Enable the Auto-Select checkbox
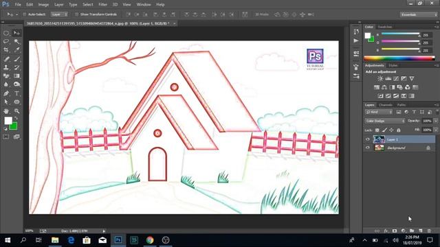This screenshot has height=247, width=440. pyautogui.click(x=25, y=14)
